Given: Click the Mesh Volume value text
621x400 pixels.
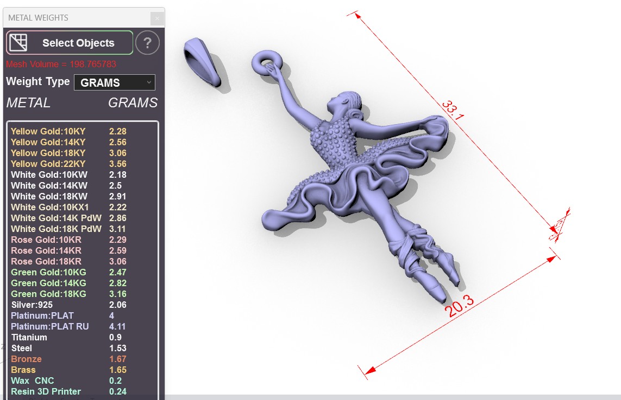Looking at the screenshot, I should pos(61,64).
